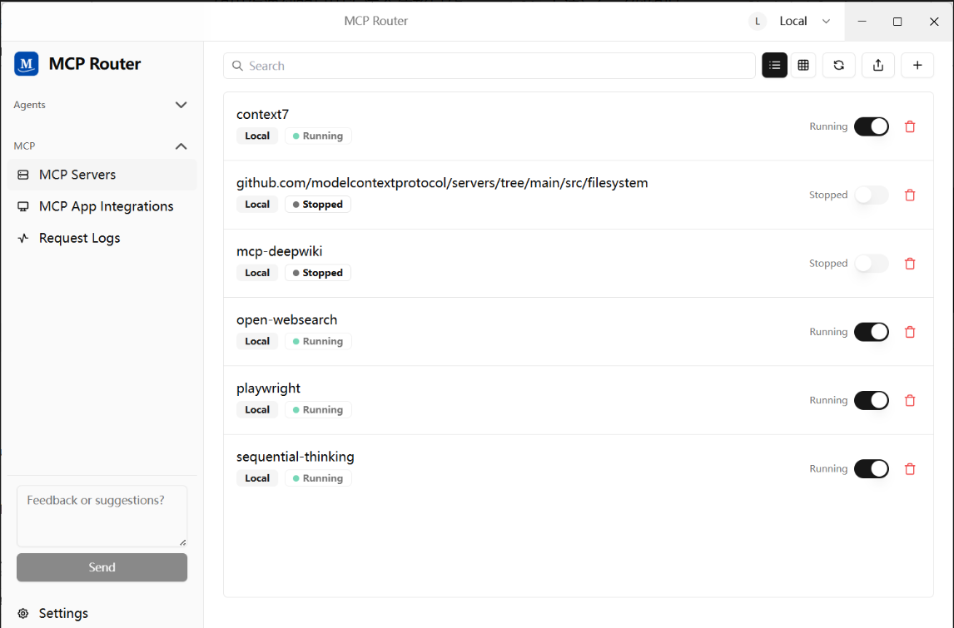Screen dimensions: 954x628
Task: Click the export/share servers icon
Action: [878, 66]
